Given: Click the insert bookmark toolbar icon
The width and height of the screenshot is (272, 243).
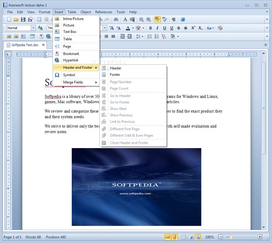Looking at the screenshot, I should click(x=41, y=36).
